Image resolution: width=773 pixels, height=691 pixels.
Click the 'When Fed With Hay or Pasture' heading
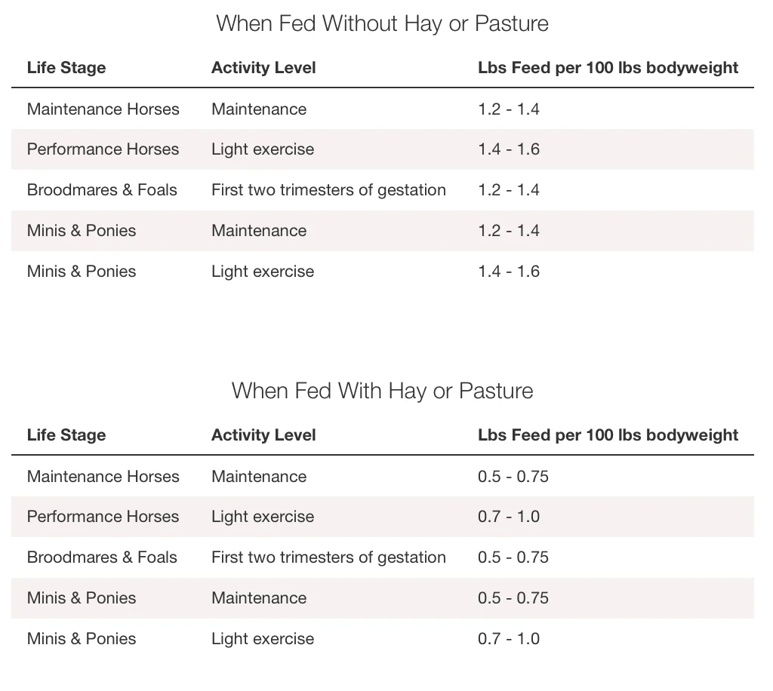coord(382,391)
